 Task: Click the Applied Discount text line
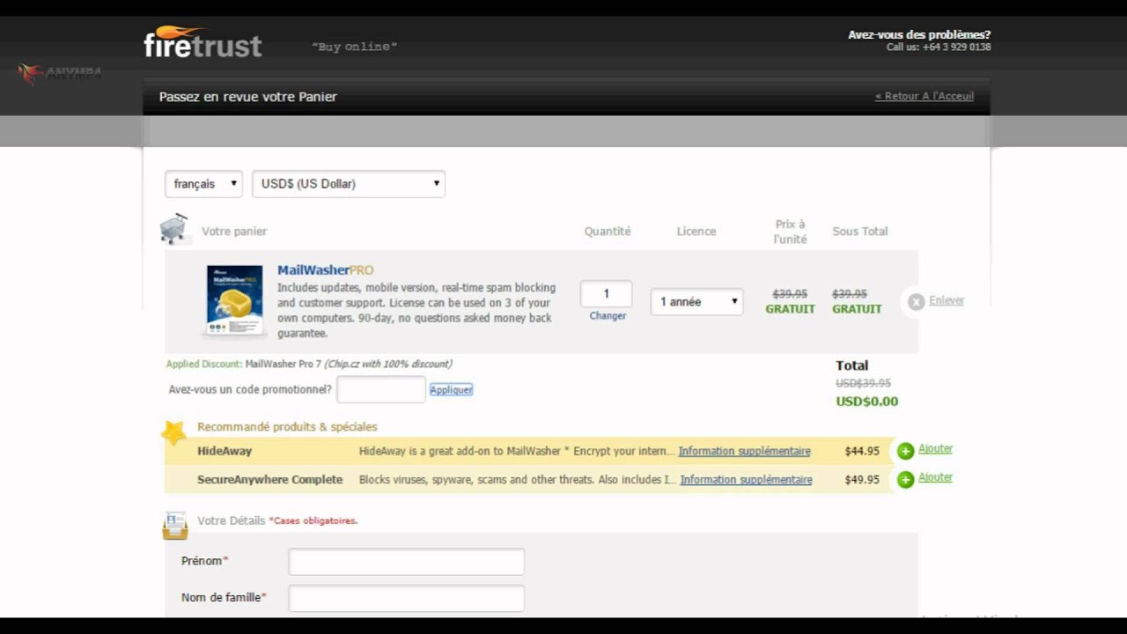pyautogui.click(x=309, y=364)
